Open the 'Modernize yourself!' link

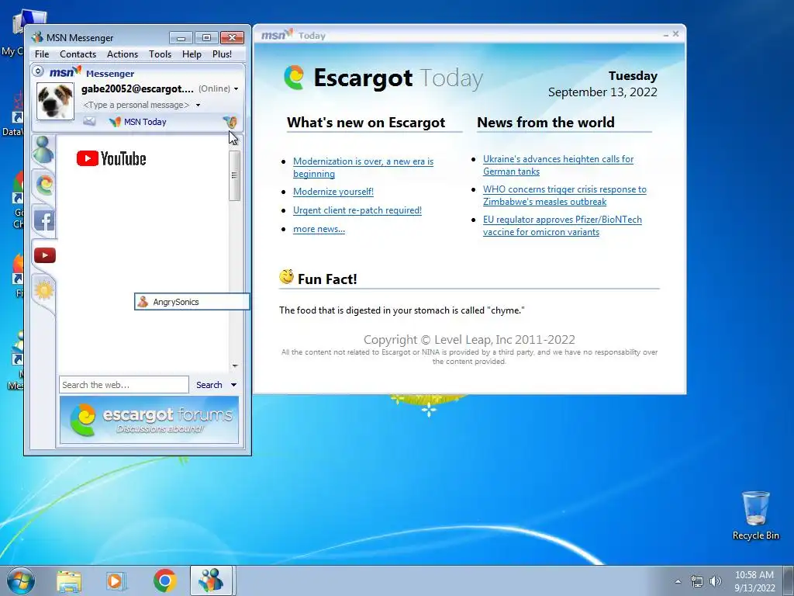[333, 192]
